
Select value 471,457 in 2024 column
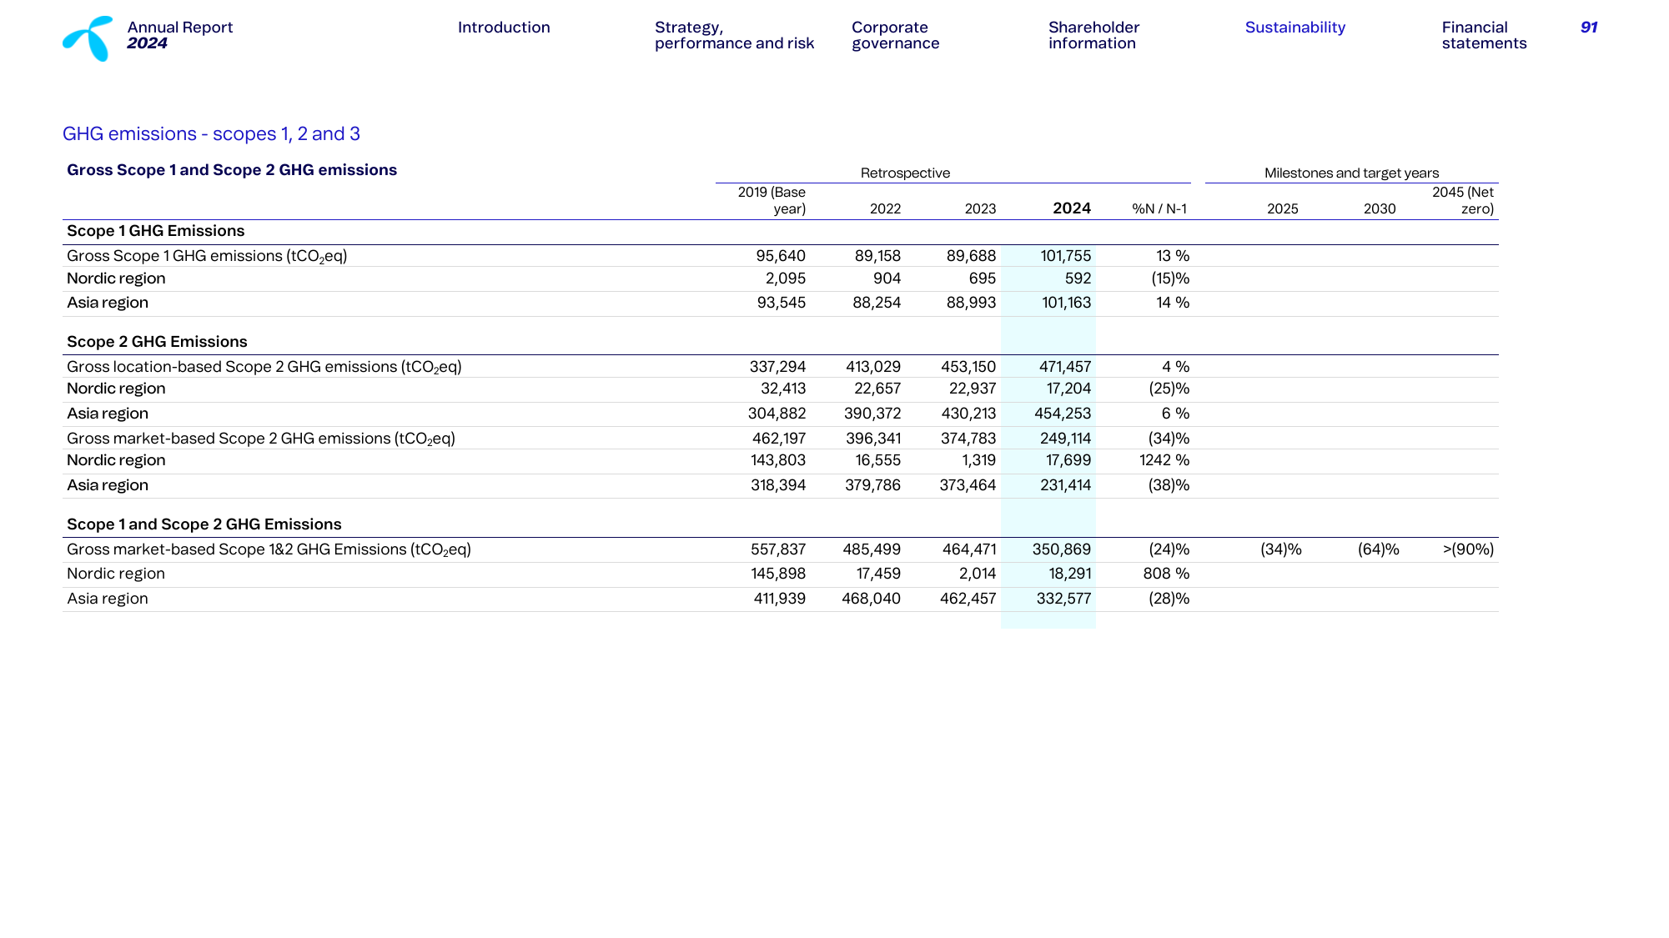coord(1065,367)
